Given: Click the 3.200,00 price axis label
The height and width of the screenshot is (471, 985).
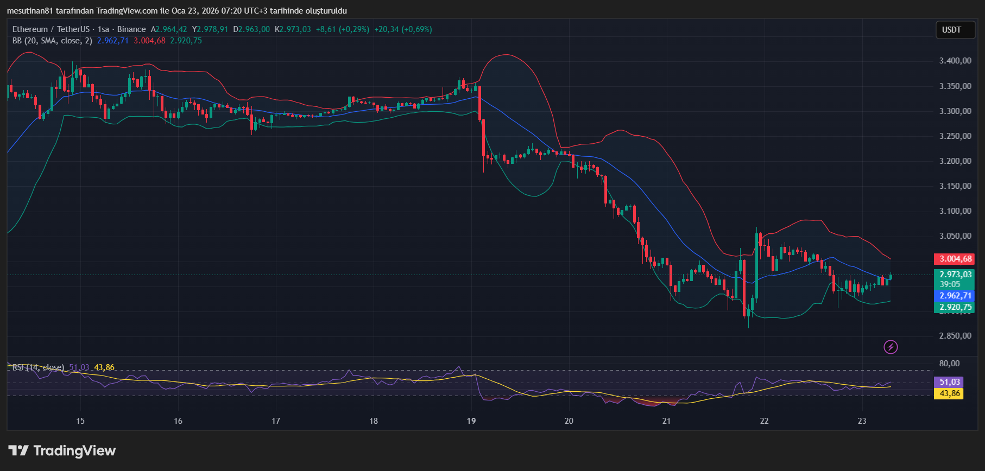Looking at the screenshot, I should (x=955, y=161).
